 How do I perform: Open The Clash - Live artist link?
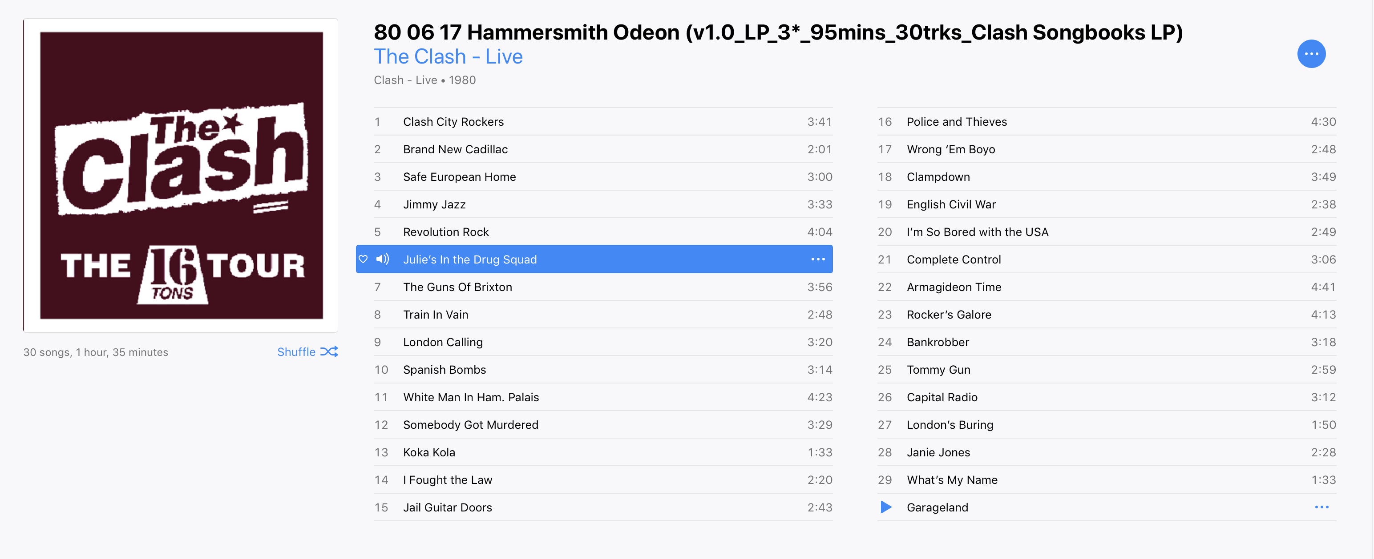(448, 56)
